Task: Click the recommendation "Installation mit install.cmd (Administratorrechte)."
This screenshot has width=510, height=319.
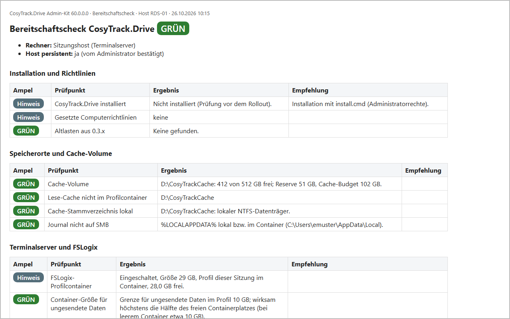Action: pos(360,104)
